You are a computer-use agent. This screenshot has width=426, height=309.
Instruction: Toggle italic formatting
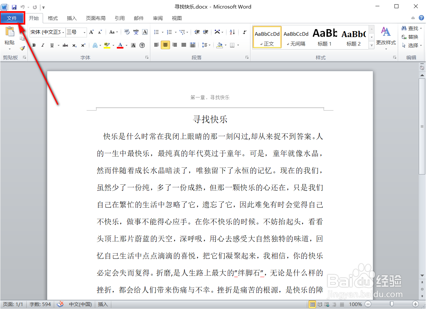[43, 45]
